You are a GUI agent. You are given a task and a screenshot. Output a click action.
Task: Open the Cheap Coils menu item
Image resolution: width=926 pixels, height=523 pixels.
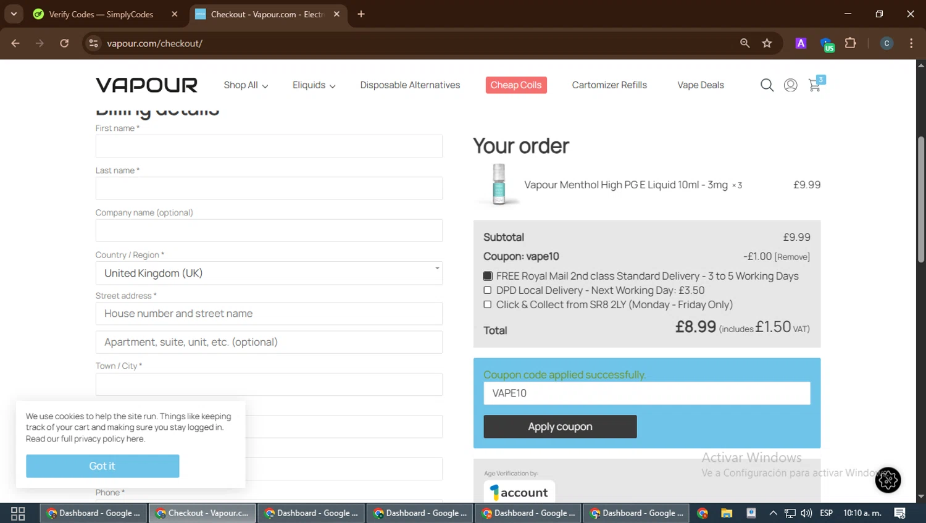coord(516,85)
